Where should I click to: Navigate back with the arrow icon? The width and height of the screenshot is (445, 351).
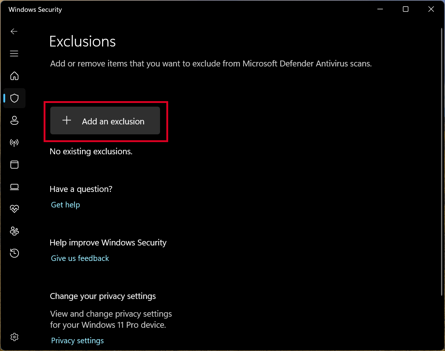(x=14, y=31)
